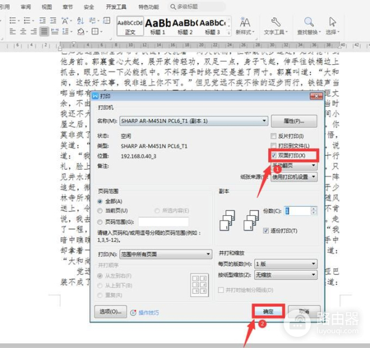The height and width of the screenshot is (348, 370).
Task: Check 打印到文件(L) checkbox
Action: [273, 146]
